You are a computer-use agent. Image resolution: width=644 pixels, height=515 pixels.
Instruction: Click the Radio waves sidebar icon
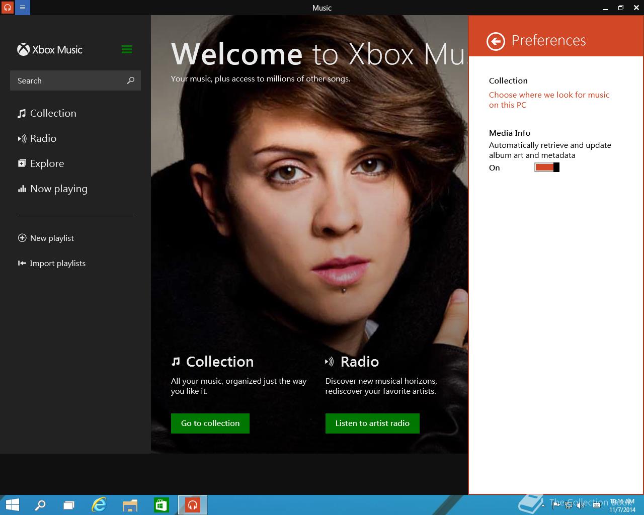point(22,139)
